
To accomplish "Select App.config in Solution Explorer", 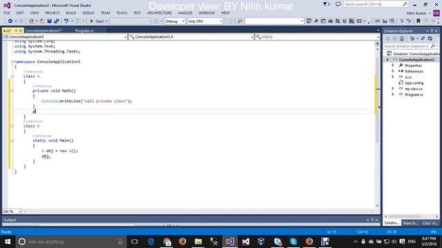I will 414,83.
